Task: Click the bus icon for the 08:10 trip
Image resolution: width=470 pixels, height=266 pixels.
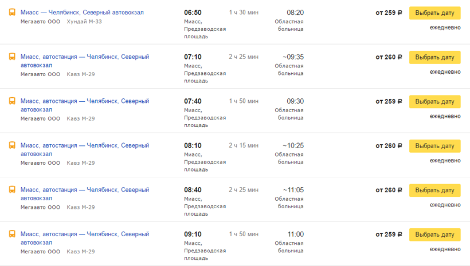Action: tap(11, 145)
